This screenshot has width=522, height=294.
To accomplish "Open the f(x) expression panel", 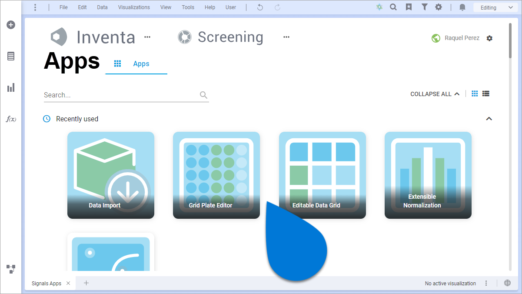I will point(11,119).
